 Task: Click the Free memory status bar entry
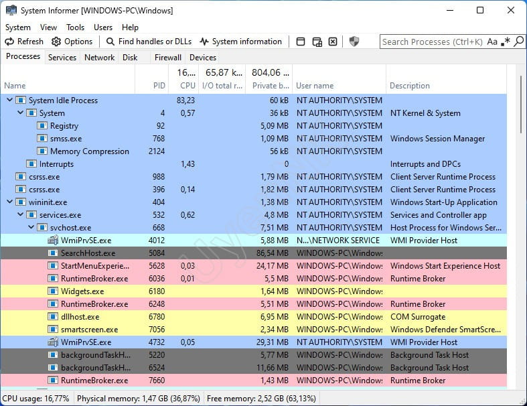[x=261, y=399]
